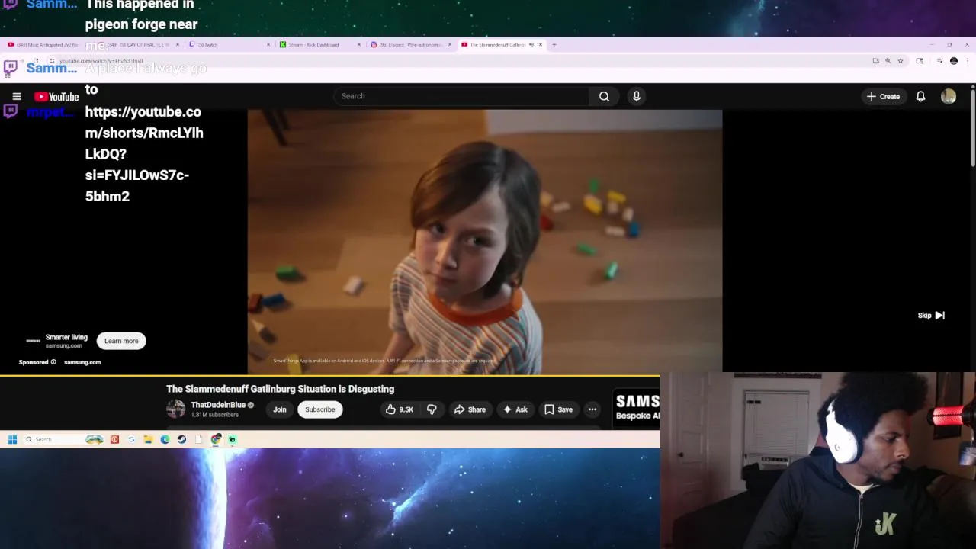Click the YouTube logo
The height and width of the screenshot is (549, 976).
tap(56, 96)
